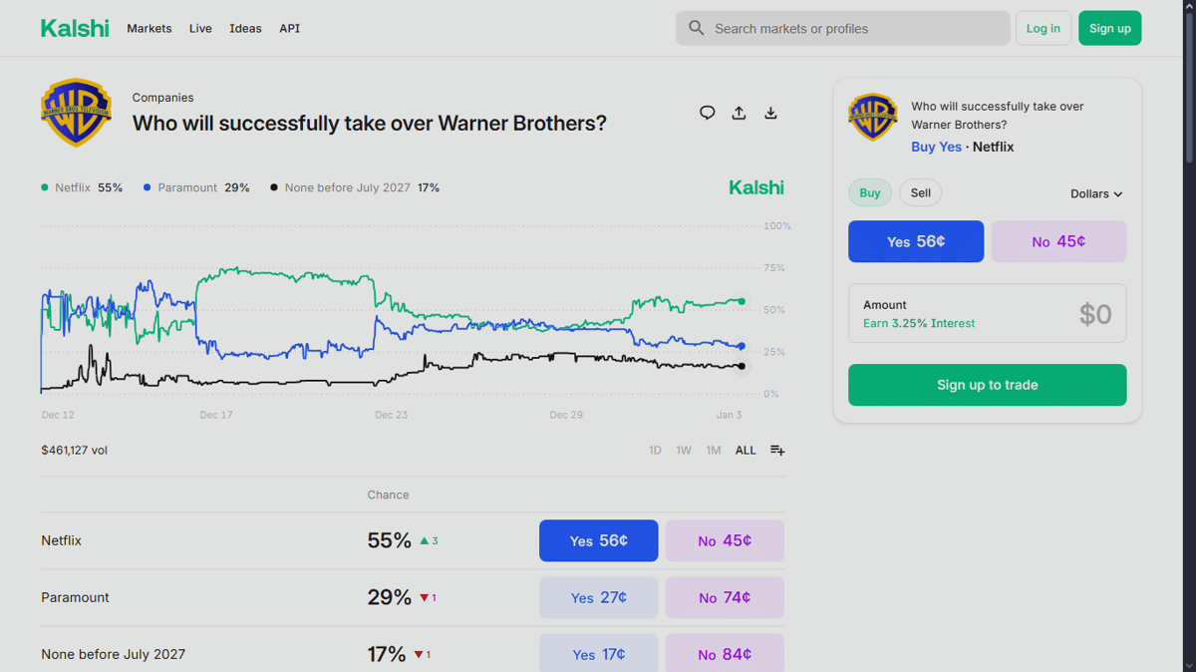Select the 1W chart time range
The image size is (1196, 672).
(684, 451)
